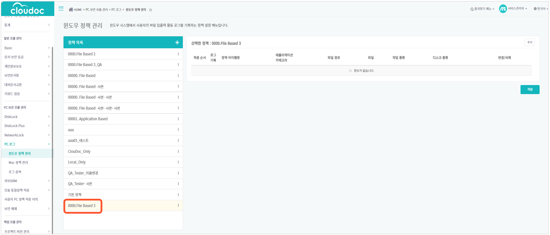The width and height of the screenshot is (550, 235).
Task: Expand the 모듈 통합정책 적용 menu
Action: 27,190
